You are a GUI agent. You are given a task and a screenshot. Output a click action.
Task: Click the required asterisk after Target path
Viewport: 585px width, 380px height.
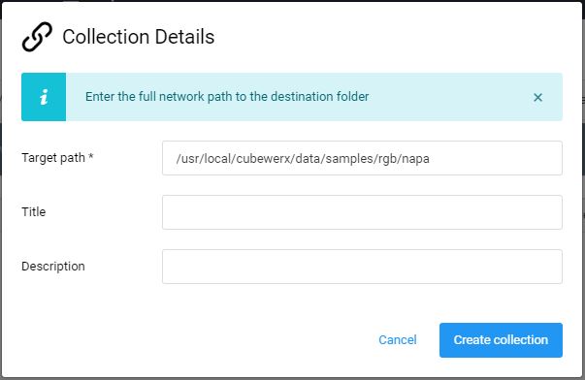pyautogui.click(x=90, y=156)
